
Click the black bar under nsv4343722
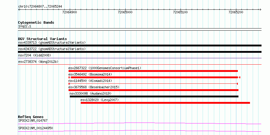coord(140,52)
